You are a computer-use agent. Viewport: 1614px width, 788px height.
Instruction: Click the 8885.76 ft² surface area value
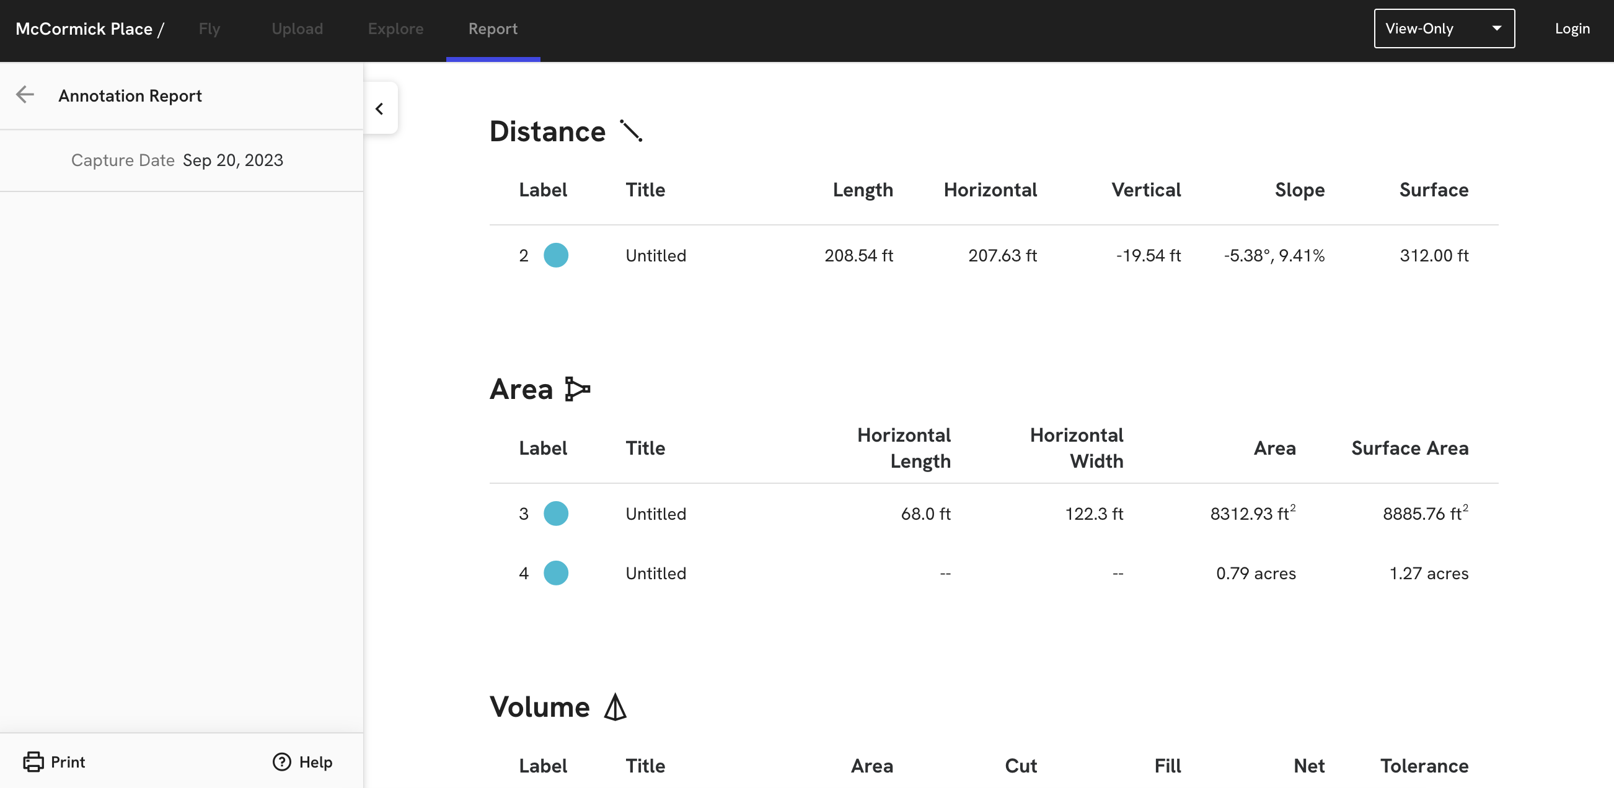pyautogui.click(x=1426, y=512)
